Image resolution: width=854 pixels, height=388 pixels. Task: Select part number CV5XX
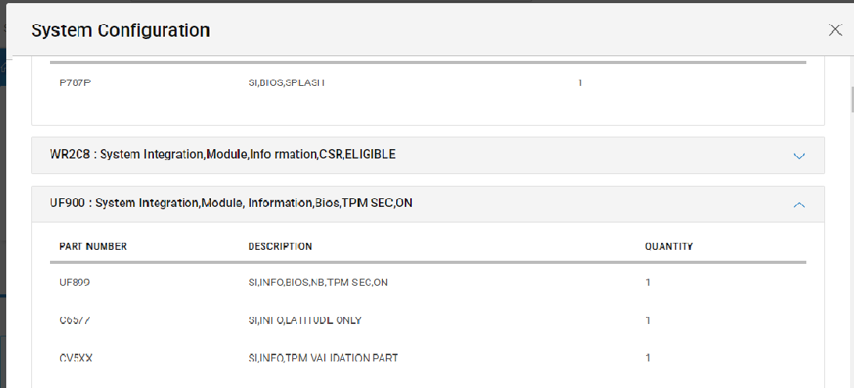pos(76,358)
